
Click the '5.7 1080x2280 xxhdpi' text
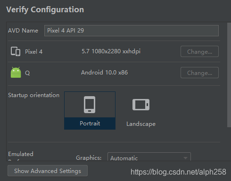pyautogui.click(x=111, y=51)
